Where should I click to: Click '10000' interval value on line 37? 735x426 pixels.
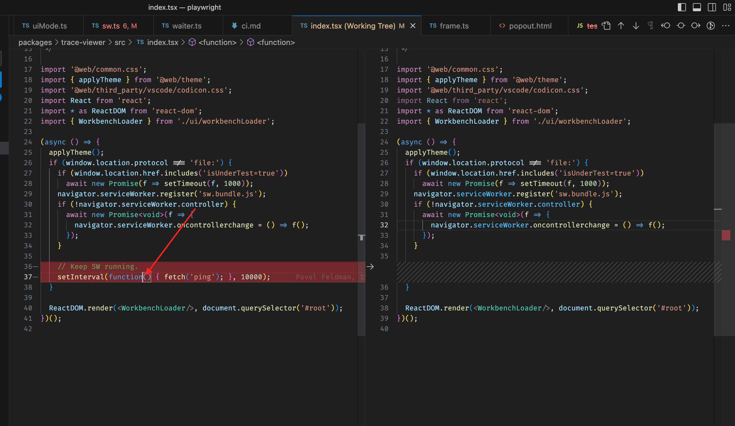click(x=251, y=277)
